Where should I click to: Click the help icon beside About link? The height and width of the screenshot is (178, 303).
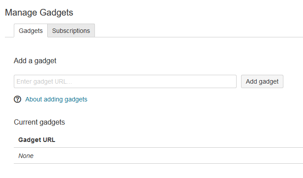click(17, 99)
